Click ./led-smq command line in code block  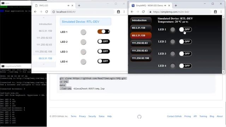pos(82,89)
